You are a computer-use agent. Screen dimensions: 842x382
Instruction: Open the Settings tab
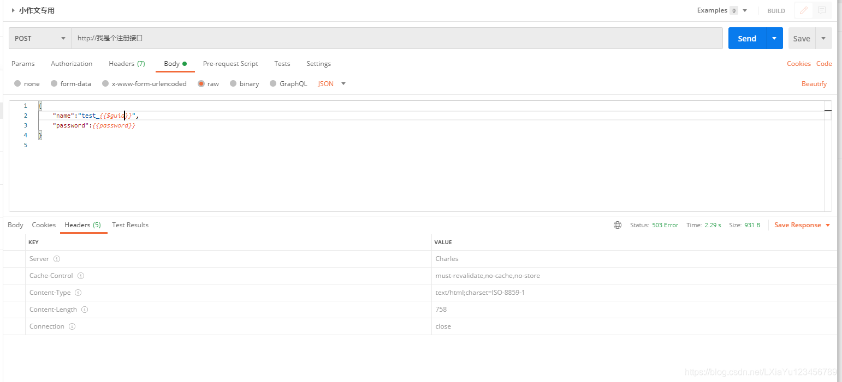point(318,64)
